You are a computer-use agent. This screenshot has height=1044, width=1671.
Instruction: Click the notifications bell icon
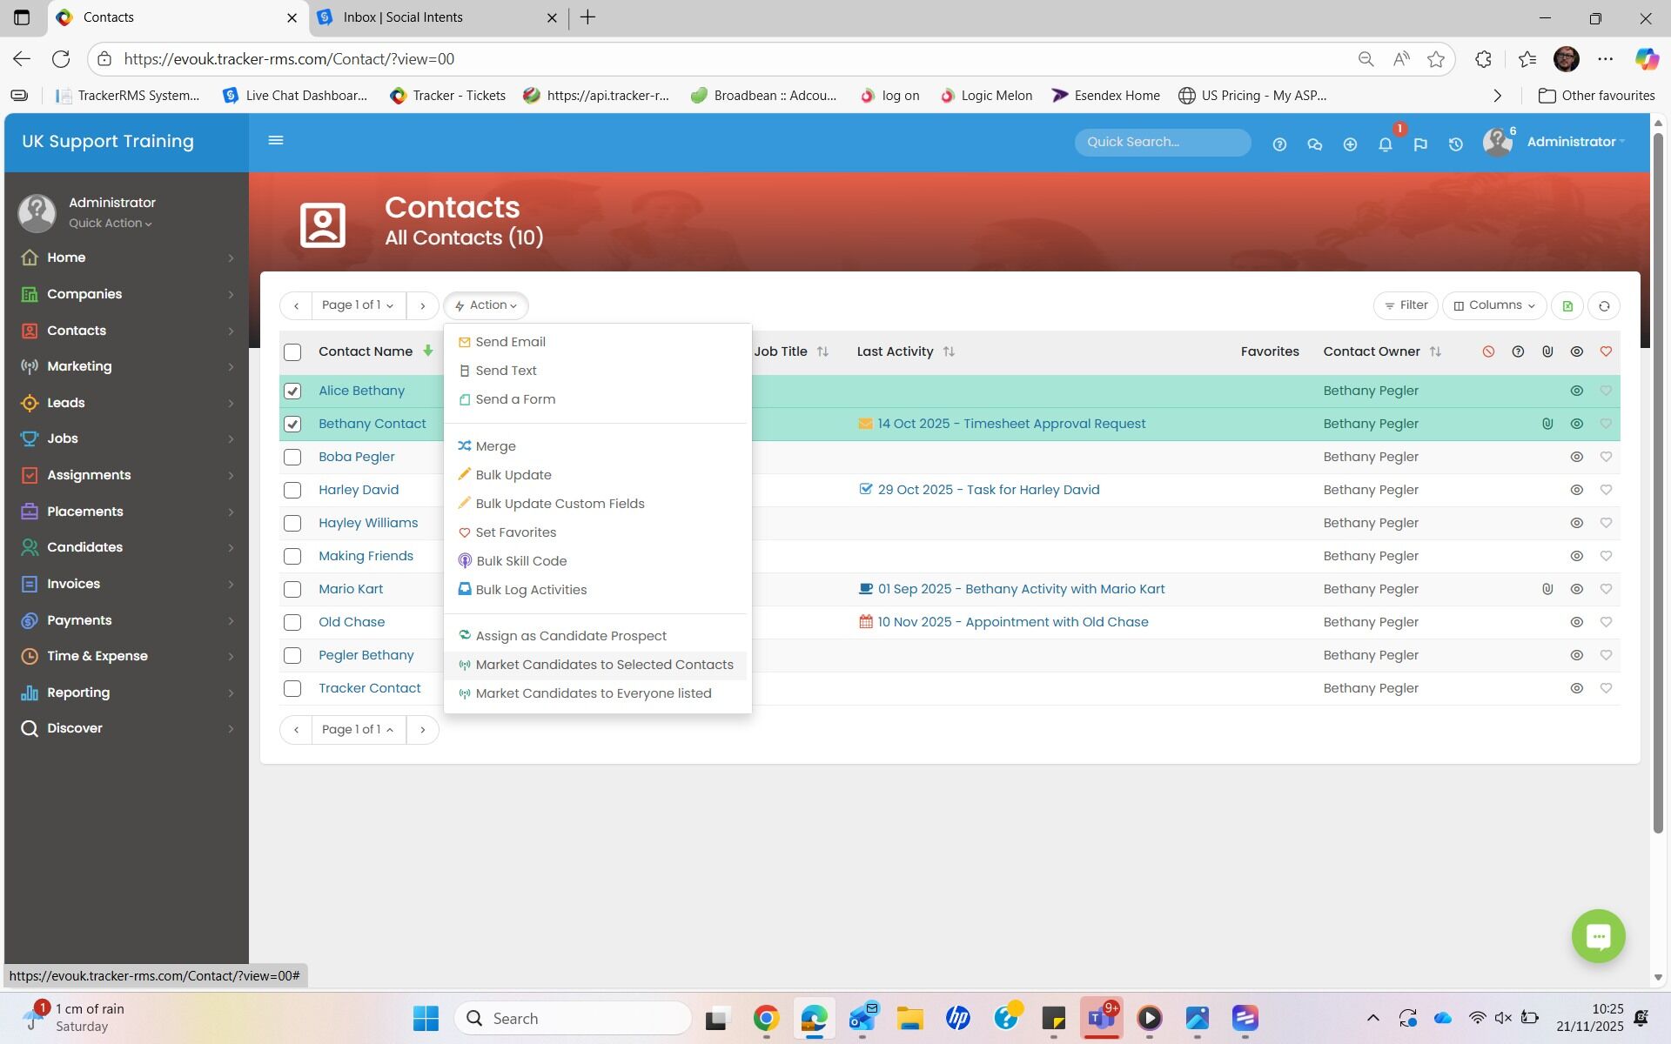1385,144
